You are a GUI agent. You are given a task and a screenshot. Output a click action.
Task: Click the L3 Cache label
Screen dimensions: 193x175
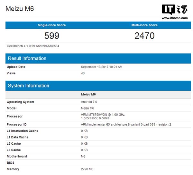tap(14, 150)
